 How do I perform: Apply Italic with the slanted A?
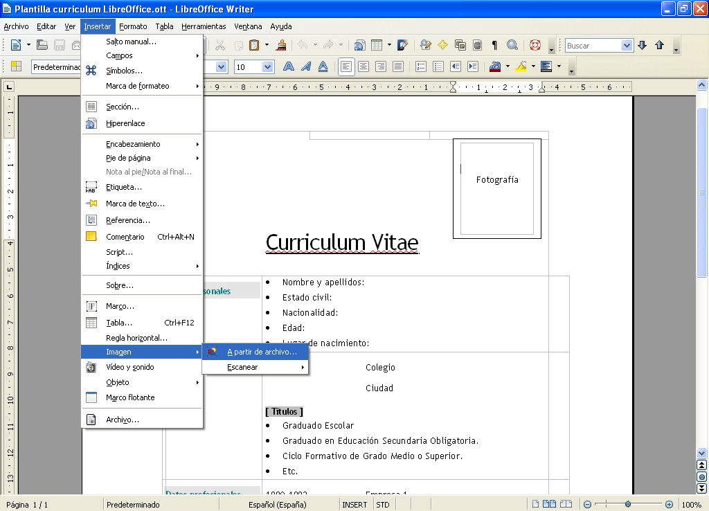click(305, 66)
